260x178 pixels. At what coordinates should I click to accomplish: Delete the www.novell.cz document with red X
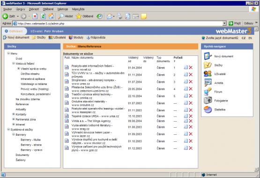[191, 68]
